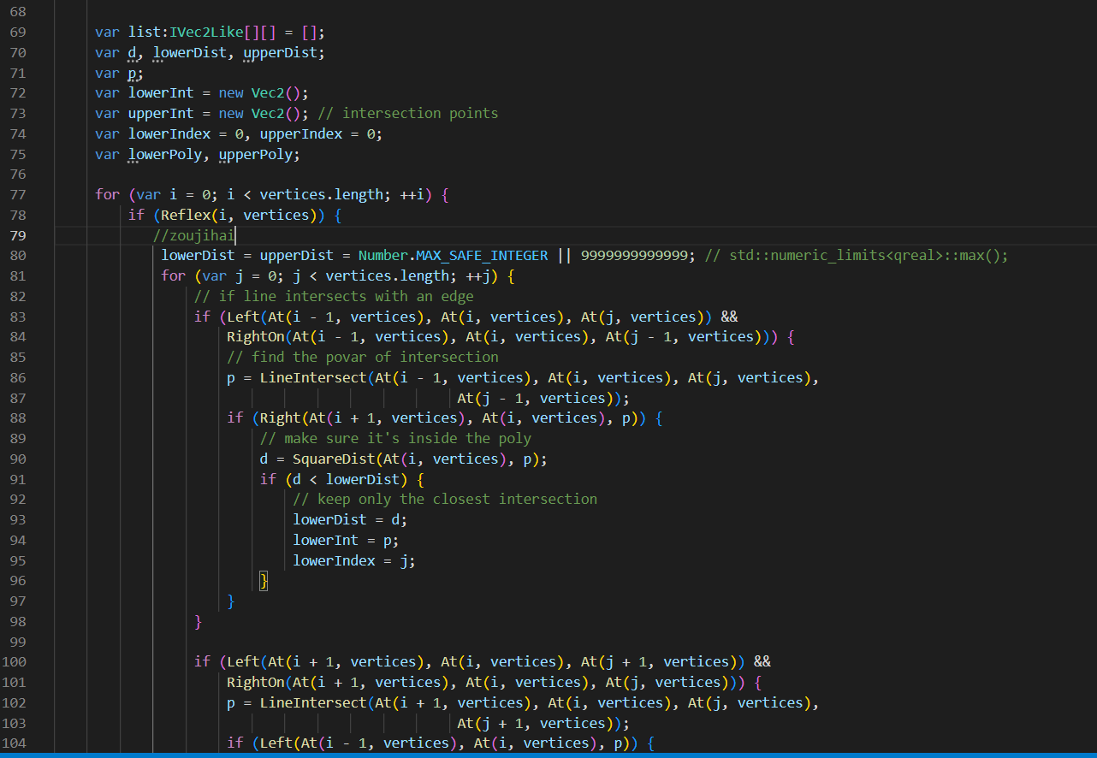Click line number 97 in the gutter
Image resolution: width=1097 pixels, height=758 pixels.
(x=18, y=601)
